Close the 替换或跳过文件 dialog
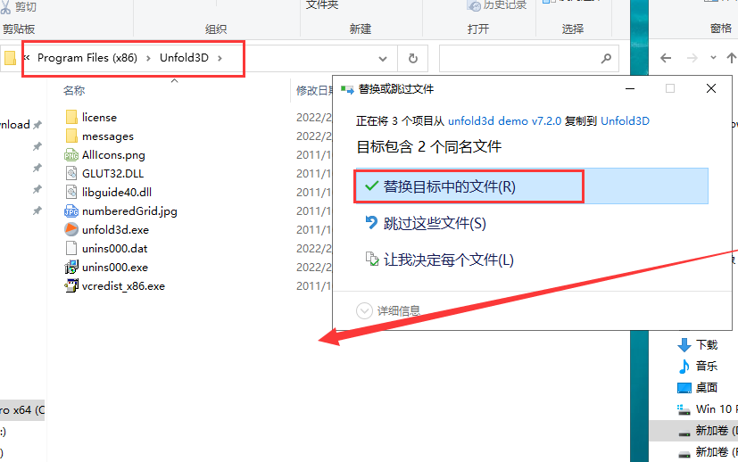 pos(710,88)
